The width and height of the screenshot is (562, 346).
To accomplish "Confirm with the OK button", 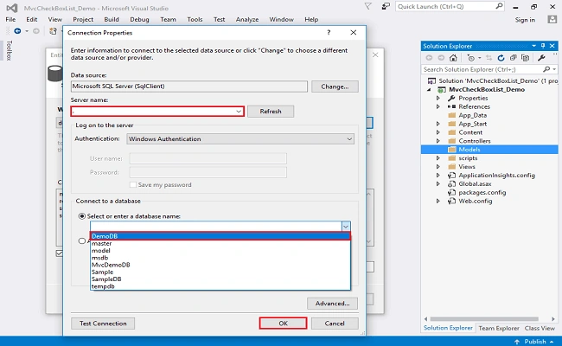I will 283,324.
